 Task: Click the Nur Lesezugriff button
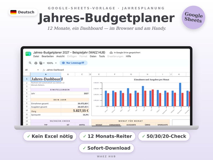(74, 63)
